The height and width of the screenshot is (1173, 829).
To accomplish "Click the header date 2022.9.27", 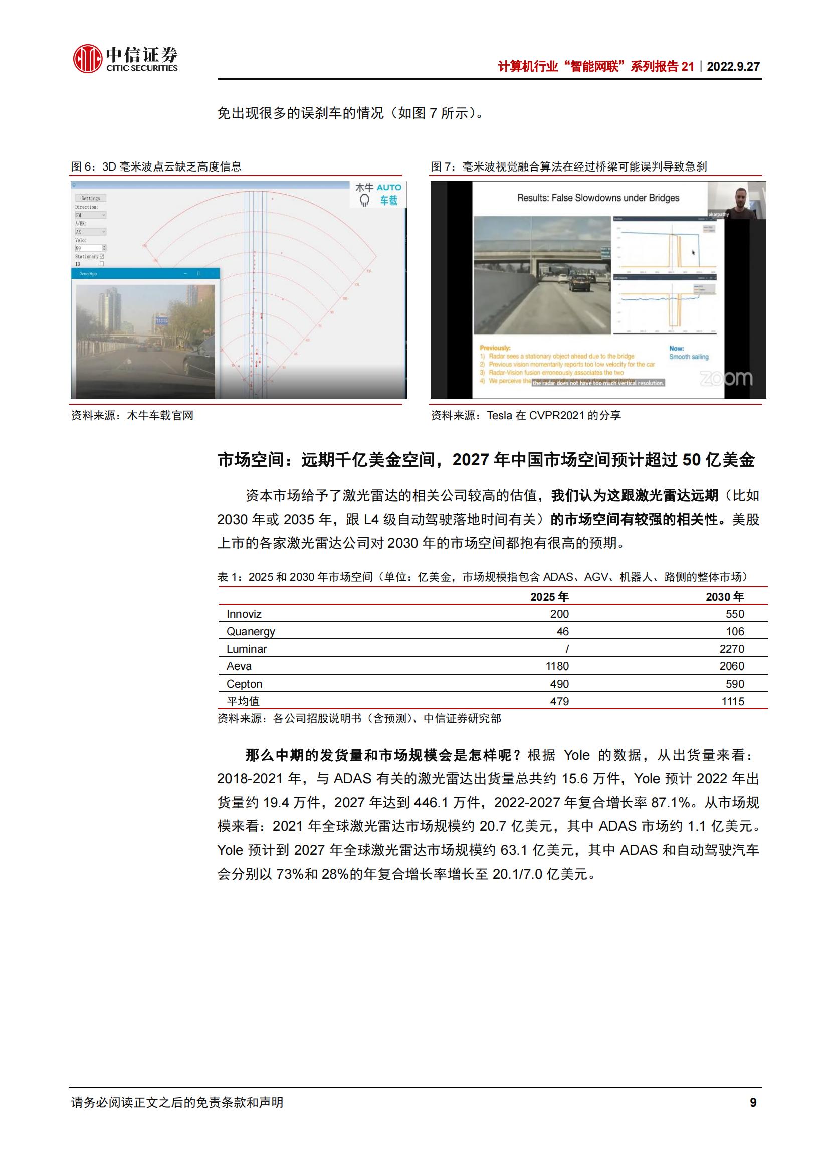I will [734, 66].
